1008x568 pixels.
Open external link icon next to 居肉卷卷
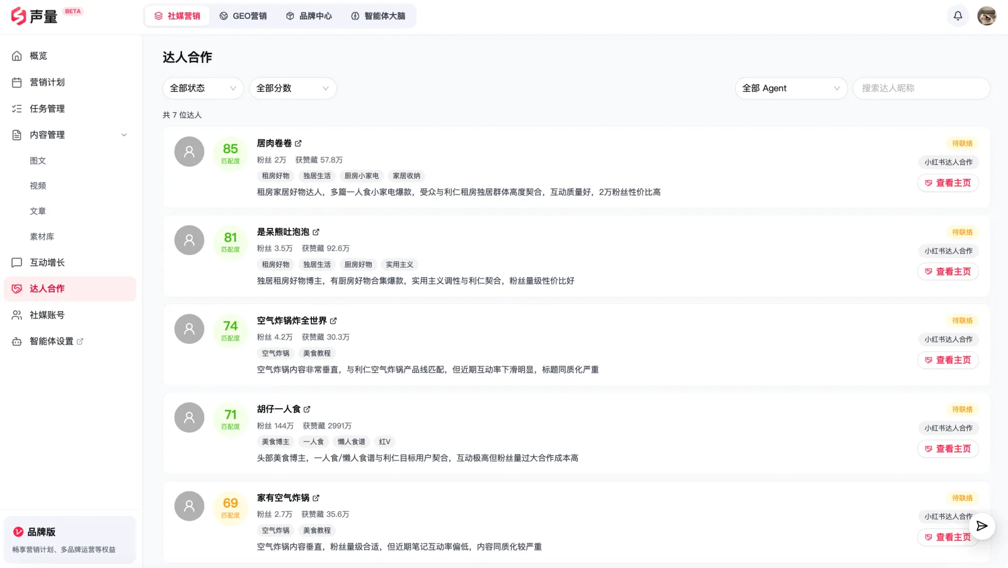[x=298, y=144]
